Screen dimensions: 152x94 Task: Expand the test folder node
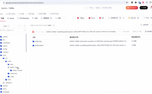pyautogui.click(x=4, y=80)
